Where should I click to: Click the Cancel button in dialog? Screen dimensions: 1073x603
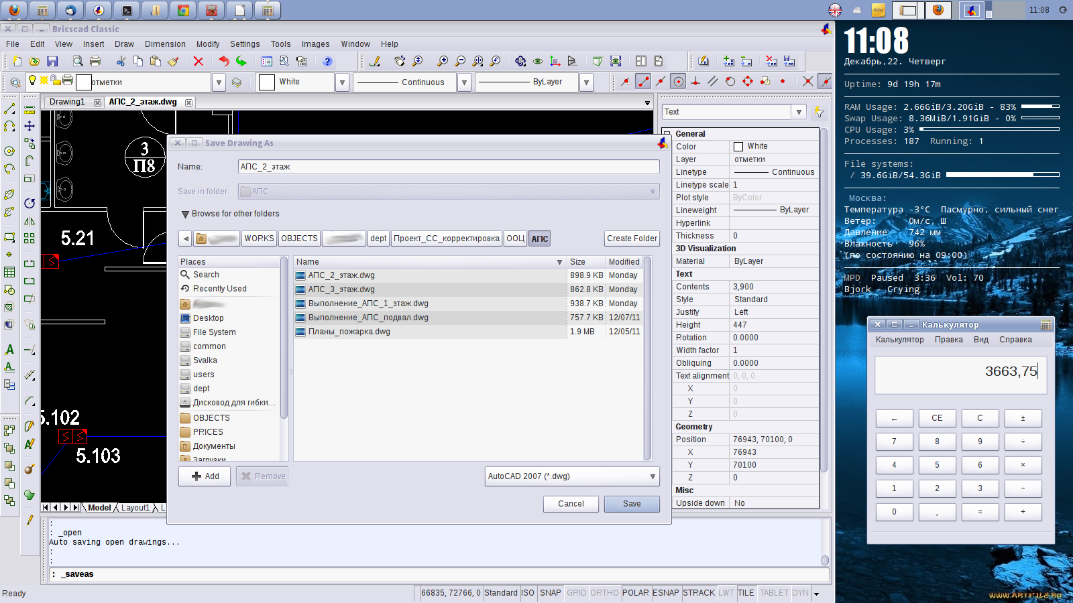[x=571, y=504]
